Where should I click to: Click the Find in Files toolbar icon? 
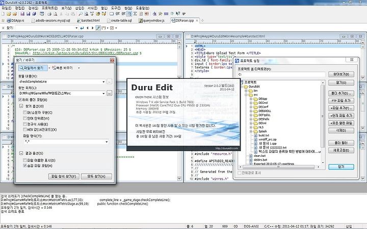tap(86, 14)
